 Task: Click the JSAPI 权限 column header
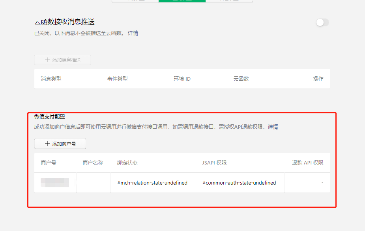214,163
